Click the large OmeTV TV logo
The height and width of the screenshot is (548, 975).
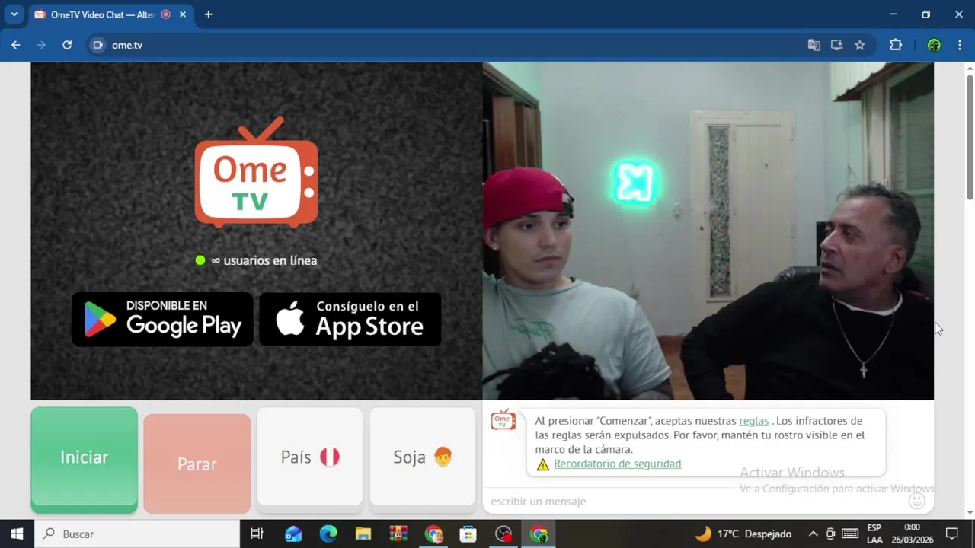tap(257, 172)
